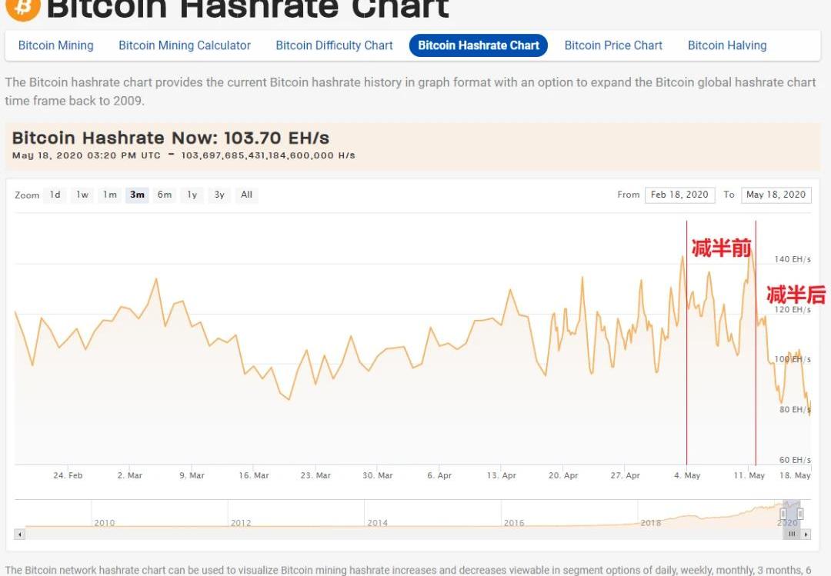Go to Bitcoin Mining Calculator tab
Screen dimensions: 831x576
pyautogui.click(x=185, y=45)
